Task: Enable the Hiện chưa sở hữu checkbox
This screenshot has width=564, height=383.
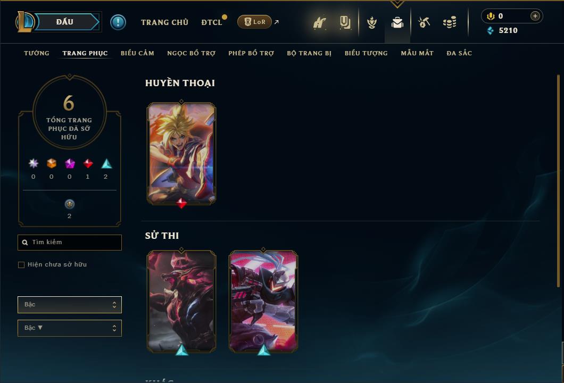Action: pos(21,265)
